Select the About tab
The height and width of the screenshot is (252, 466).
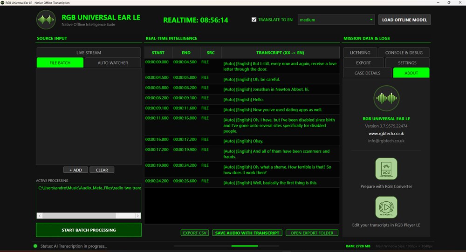(411, 73)
